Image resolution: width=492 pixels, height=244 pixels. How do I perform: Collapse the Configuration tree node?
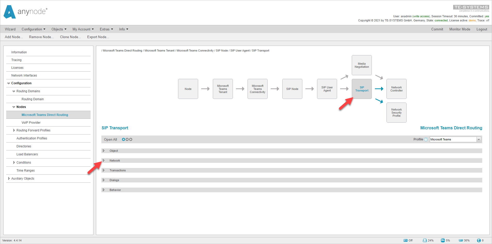[9, 83]
